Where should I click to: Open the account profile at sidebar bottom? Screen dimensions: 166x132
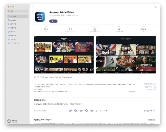point(12,121)
